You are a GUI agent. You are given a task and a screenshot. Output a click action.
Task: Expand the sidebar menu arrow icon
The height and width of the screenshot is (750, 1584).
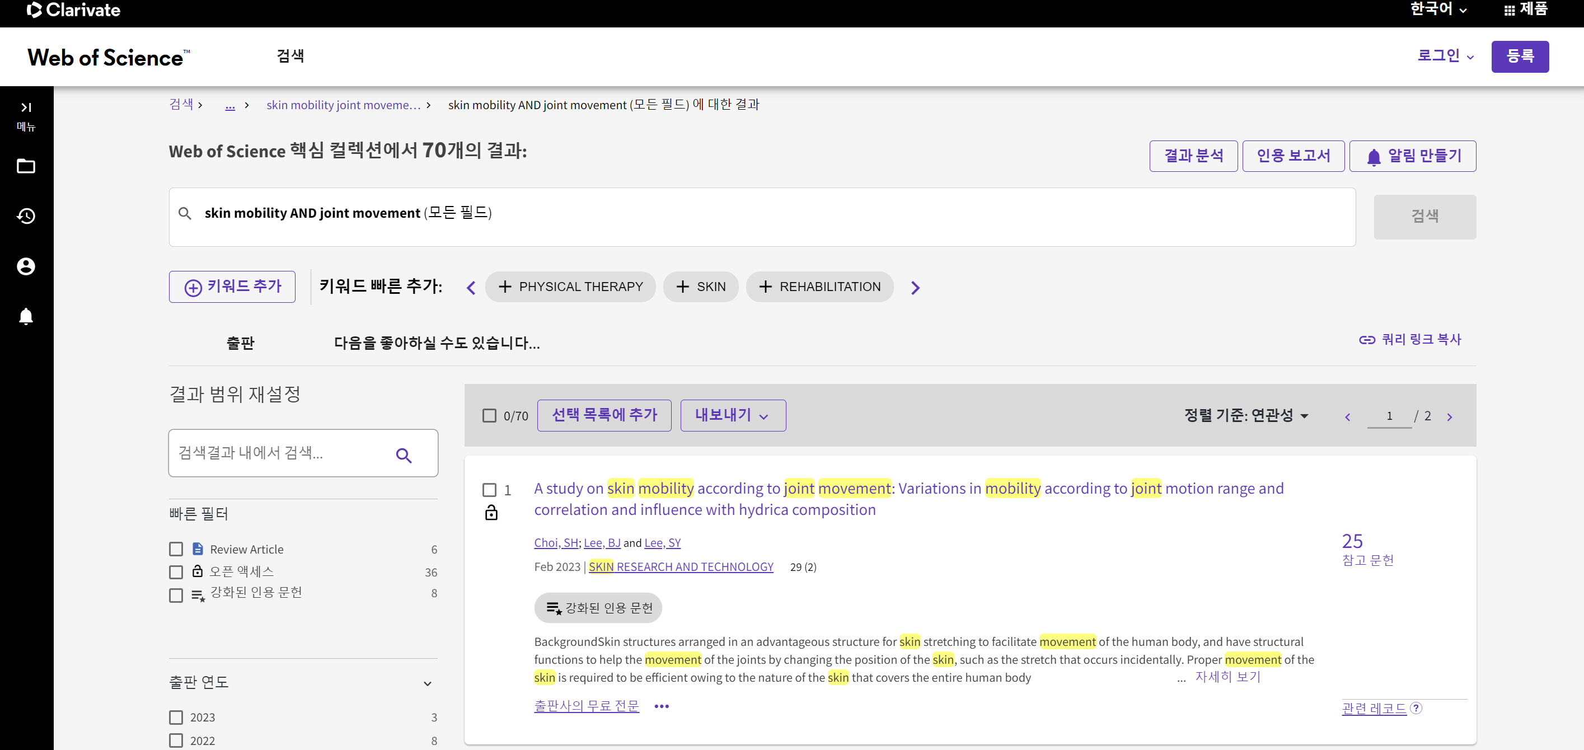click(26, 107)
